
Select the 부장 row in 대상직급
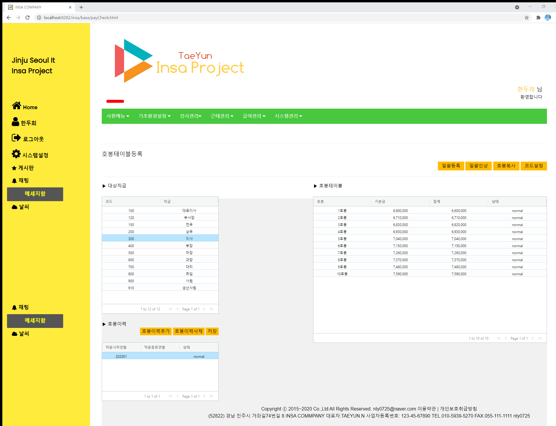[160, 246]
